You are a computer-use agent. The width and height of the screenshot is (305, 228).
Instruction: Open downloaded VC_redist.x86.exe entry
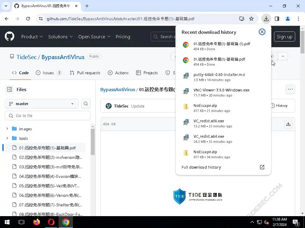pos(223,123)
